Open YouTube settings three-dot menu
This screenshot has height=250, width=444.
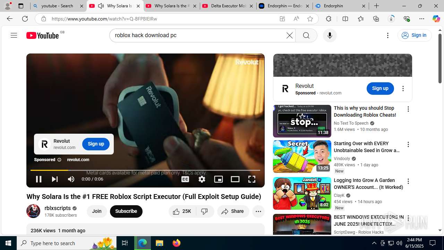tap(388, 35)
